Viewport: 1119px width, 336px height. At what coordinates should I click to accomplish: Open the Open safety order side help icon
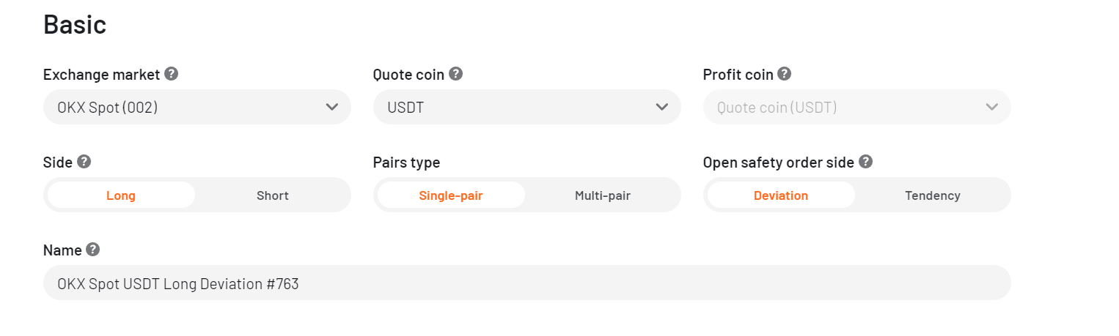pyautogui.click(x=865, y=162)
